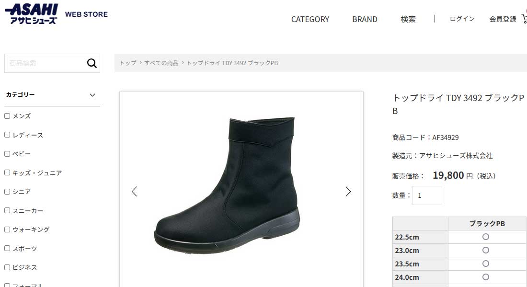Viewport: 527px width, 287px height.
Task: Click the 商品検索 search box
Action: click(46, 63)
